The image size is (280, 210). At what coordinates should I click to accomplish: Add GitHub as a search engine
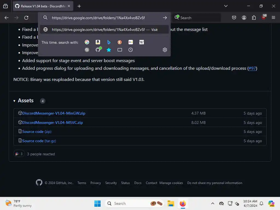pos(98,49)
